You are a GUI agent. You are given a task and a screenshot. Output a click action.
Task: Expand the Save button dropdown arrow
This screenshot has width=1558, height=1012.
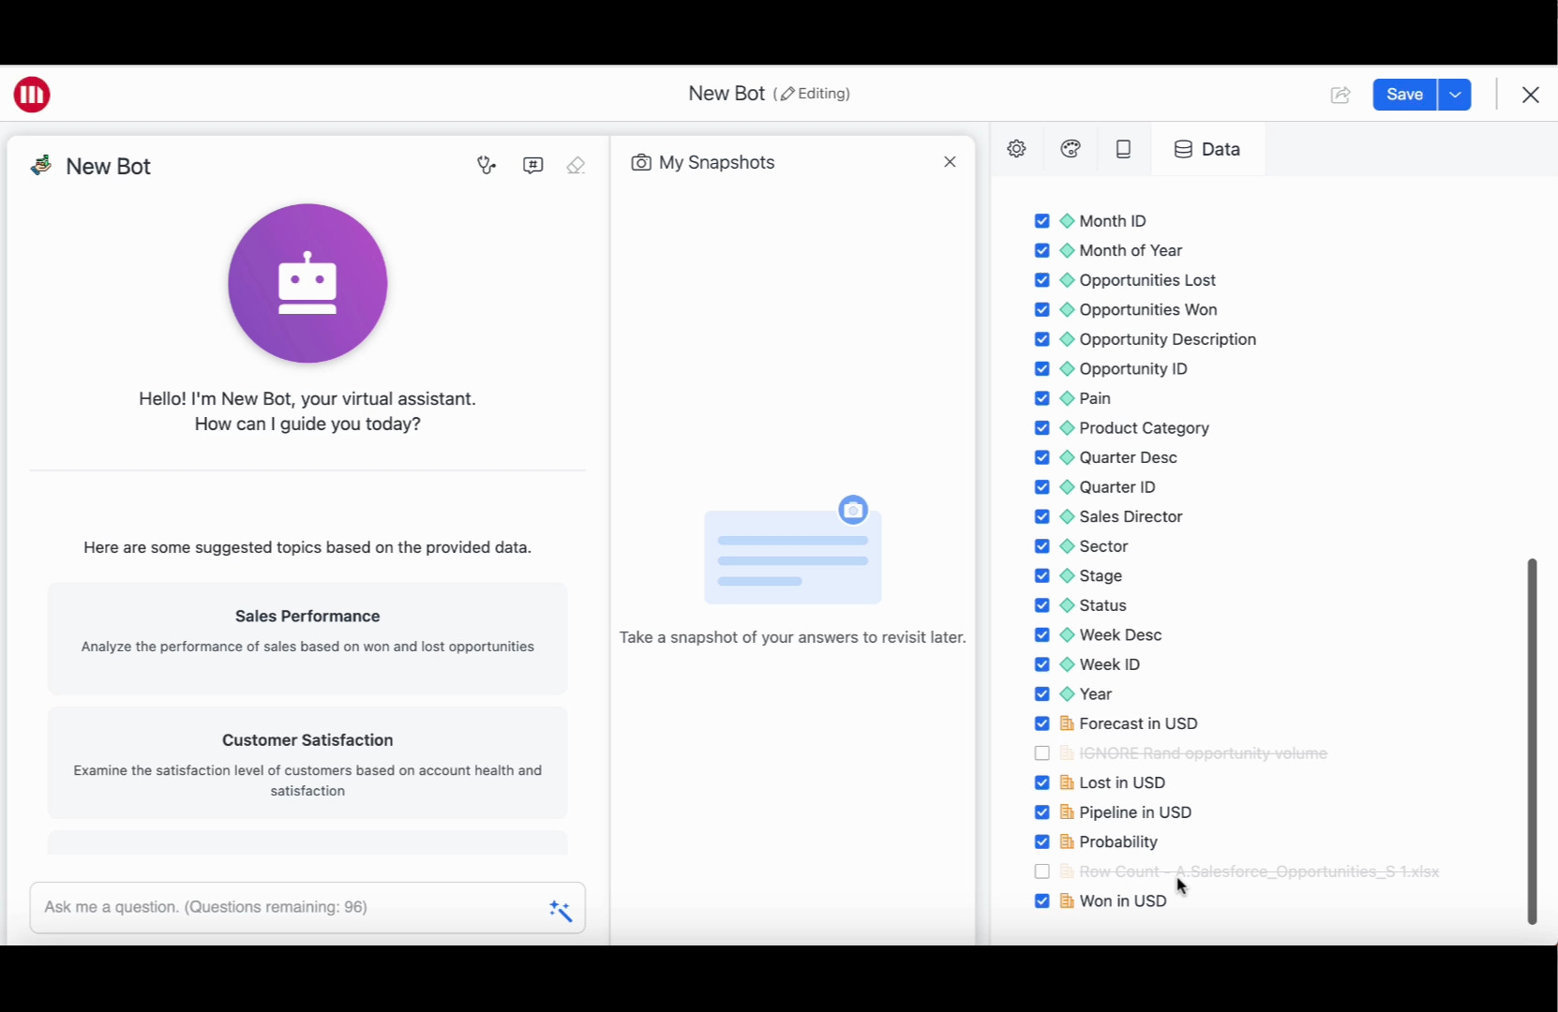[1455, 95]
